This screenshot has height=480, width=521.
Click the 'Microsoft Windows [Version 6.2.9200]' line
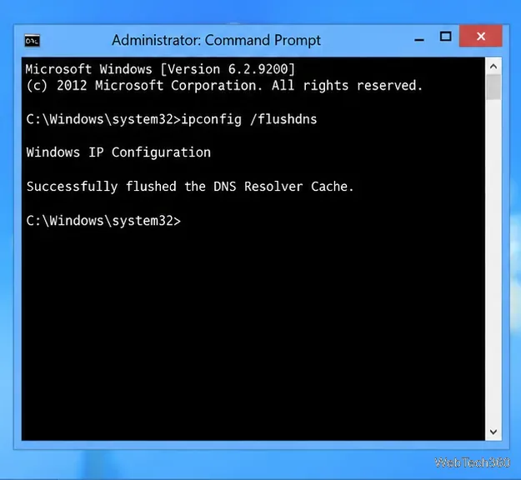(160, 69)
